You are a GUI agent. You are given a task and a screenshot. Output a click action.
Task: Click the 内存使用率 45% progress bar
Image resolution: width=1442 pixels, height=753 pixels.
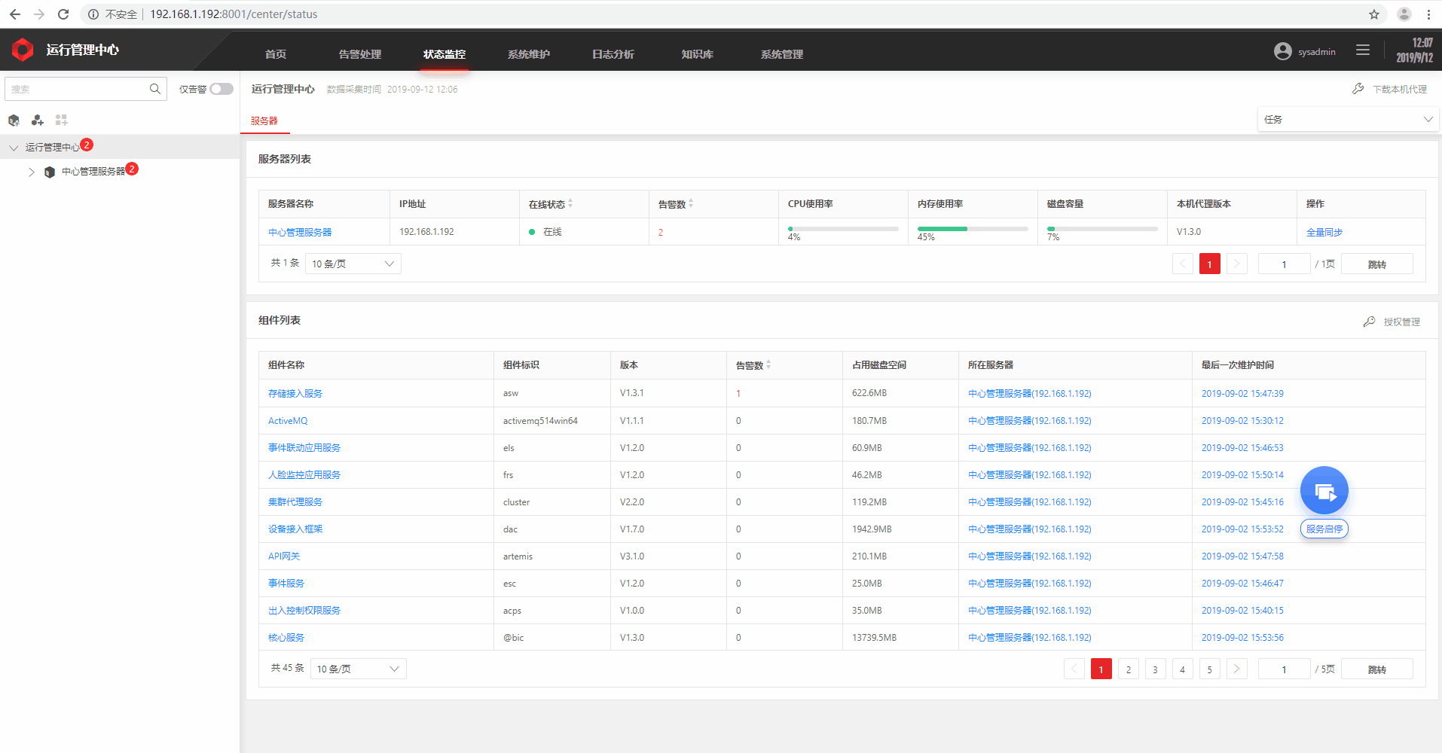tap(973, 228)
